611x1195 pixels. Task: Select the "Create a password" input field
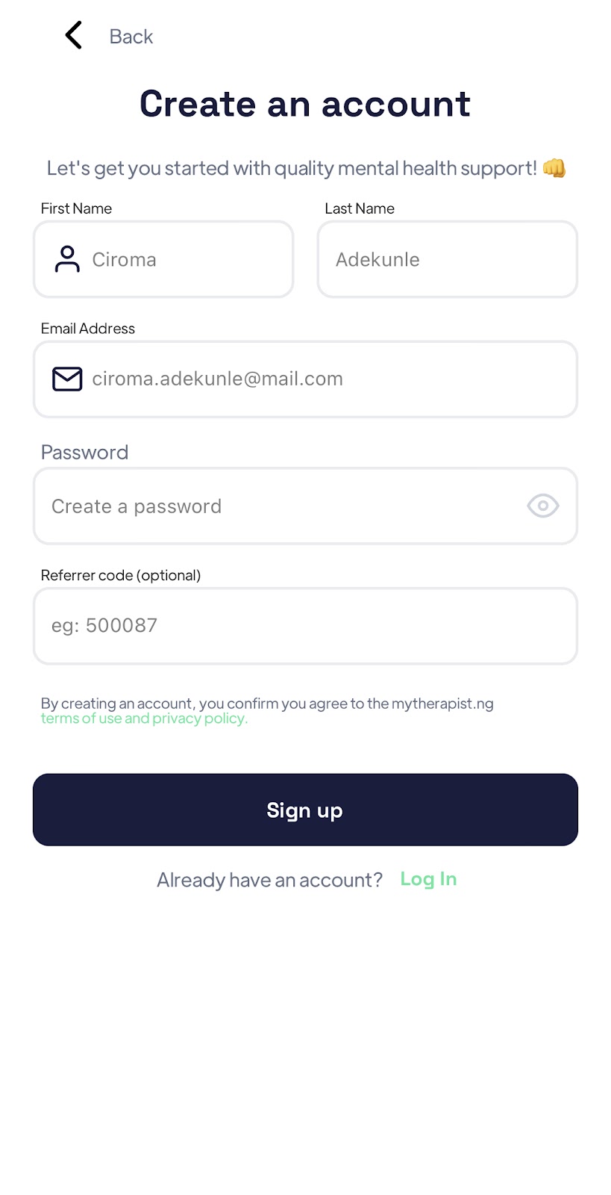[x=306, y=506]
